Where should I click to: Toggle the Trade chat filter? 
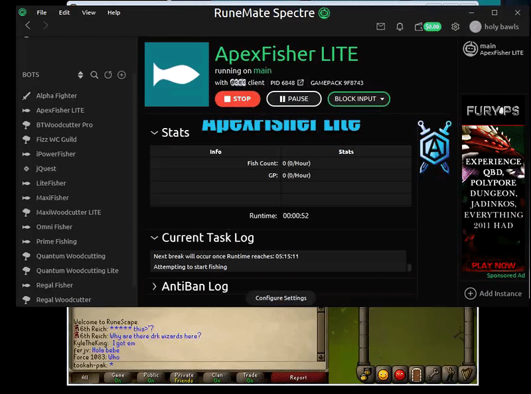click(250, 377)
